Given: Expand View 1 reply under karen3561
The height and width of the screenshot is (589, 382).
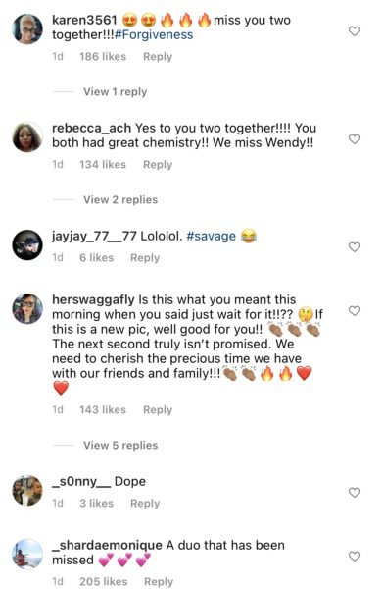Looking at the screenshot, I should [115, 92].
